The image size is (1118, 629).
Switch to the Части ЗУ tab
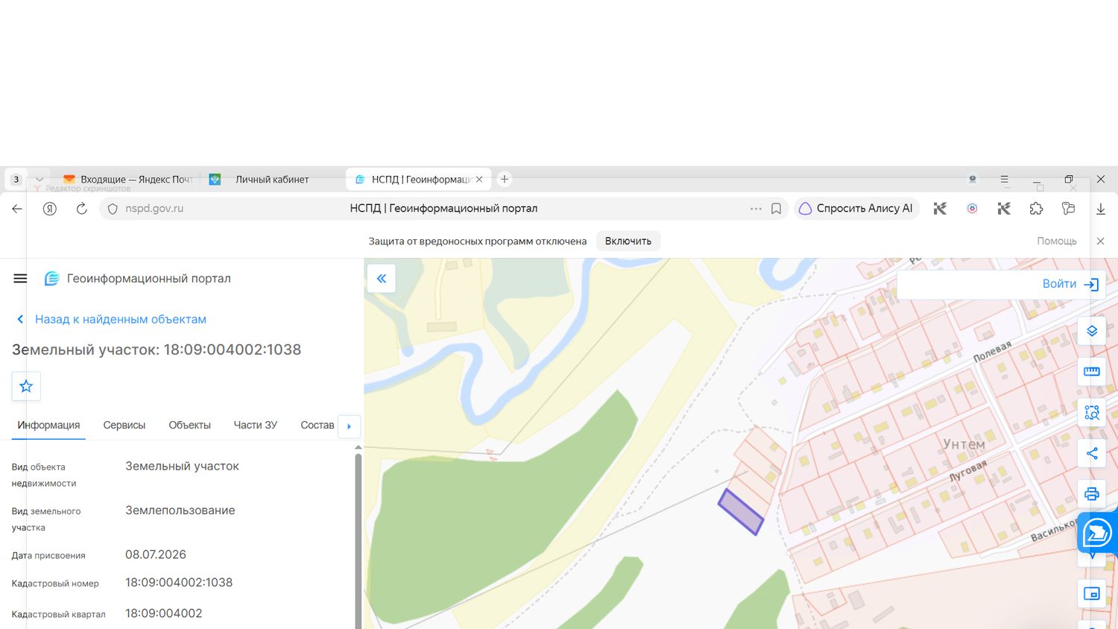255,425
